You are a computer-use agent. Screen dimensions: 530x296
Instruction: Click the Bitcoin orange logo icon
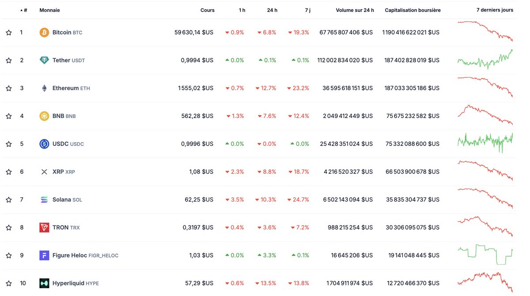click(x=44, y=33)
